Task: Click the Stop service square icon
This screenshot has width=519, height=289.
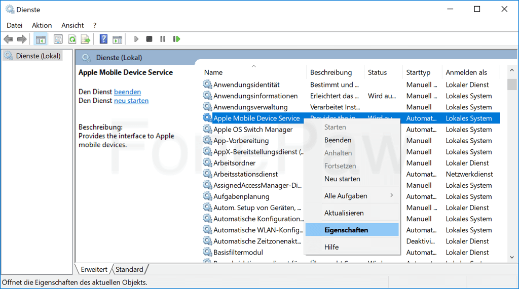Action: [x=150, y=39]
